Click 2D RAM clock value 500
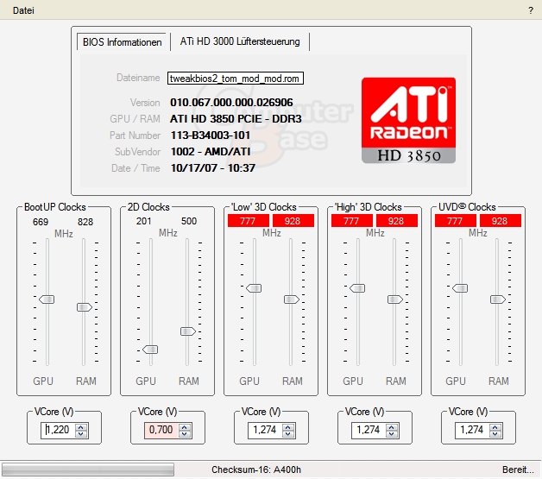Viewport: 542px width, 479px height. pos(189,221)
